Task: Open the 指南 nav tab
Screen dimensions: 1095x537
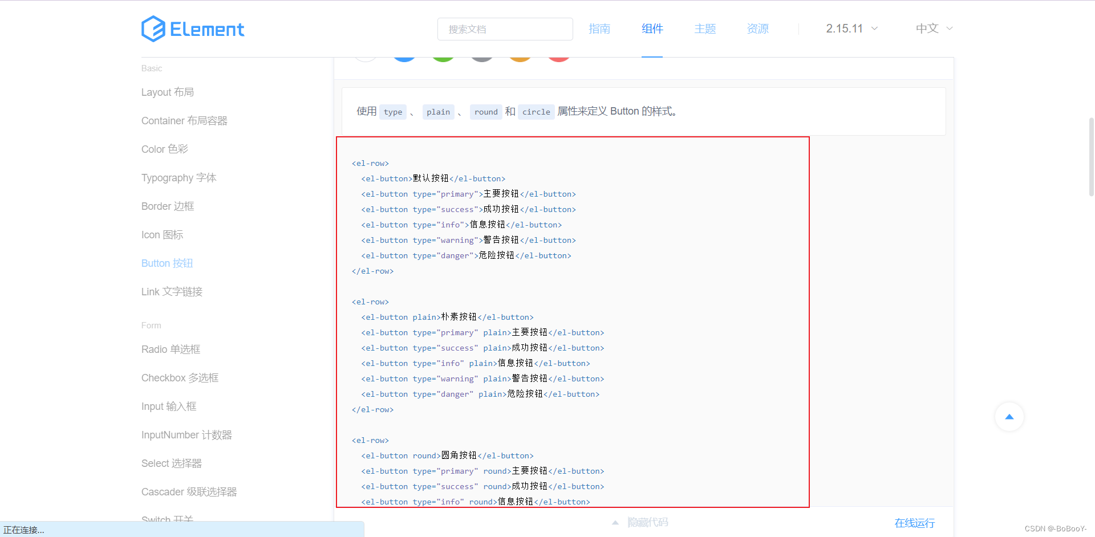Action: [599, 29]
